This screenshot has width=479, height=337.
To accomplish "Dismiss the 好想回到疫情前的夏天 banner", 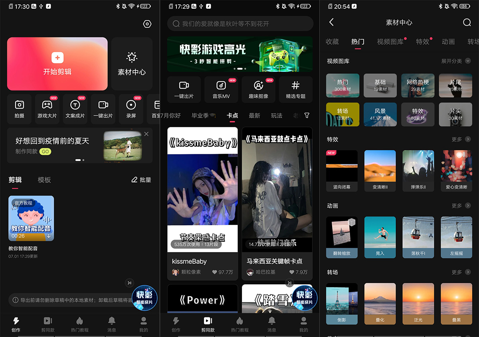I will (146, 134).
